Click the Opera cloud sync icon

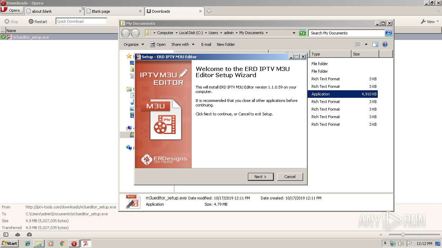(x=18, y=235)
